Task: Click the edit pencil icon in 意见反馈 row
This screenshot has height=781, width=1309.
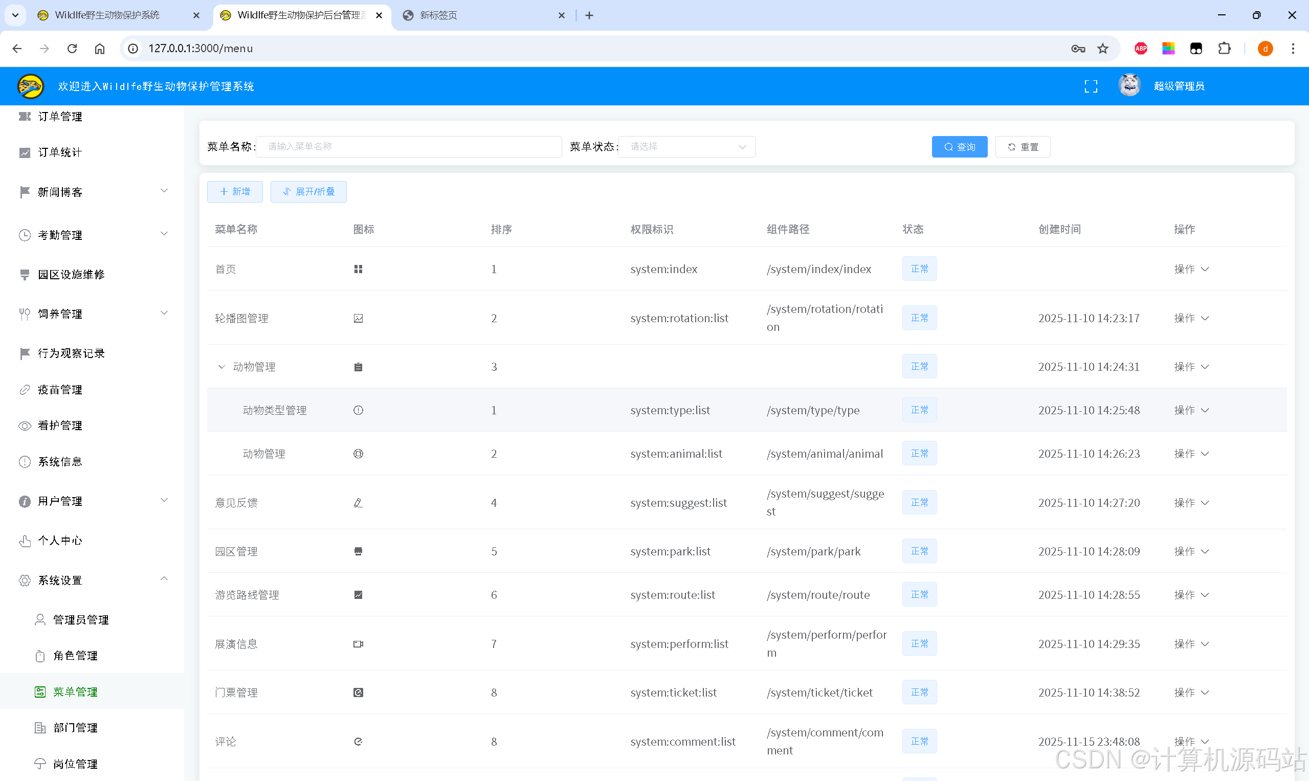Action: [x=358, y=503]
